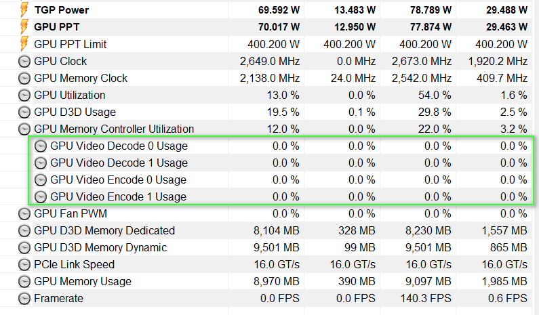Click the icon next to GPU Video Encode 1 Usage
Image resolution: width=539 pixels, height=315 pixels.
41,196
